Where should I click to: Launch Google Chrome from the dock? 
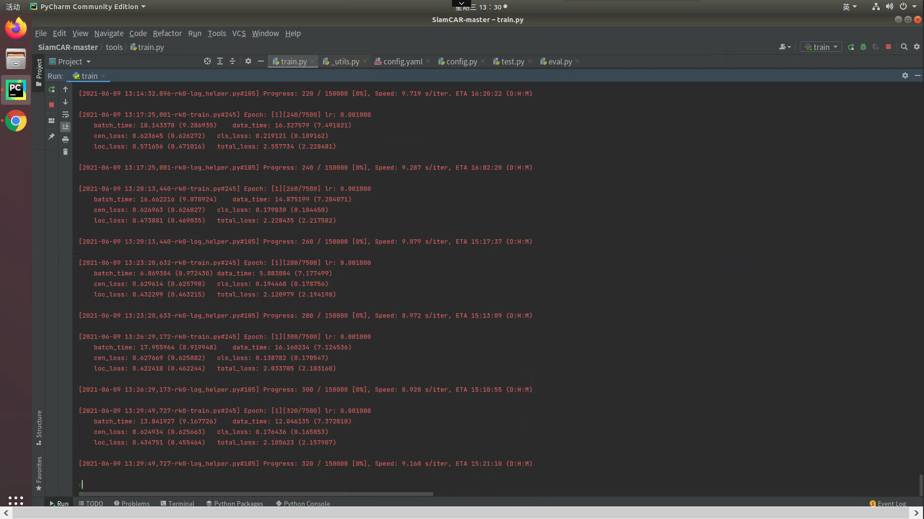(x=16, y=121)
